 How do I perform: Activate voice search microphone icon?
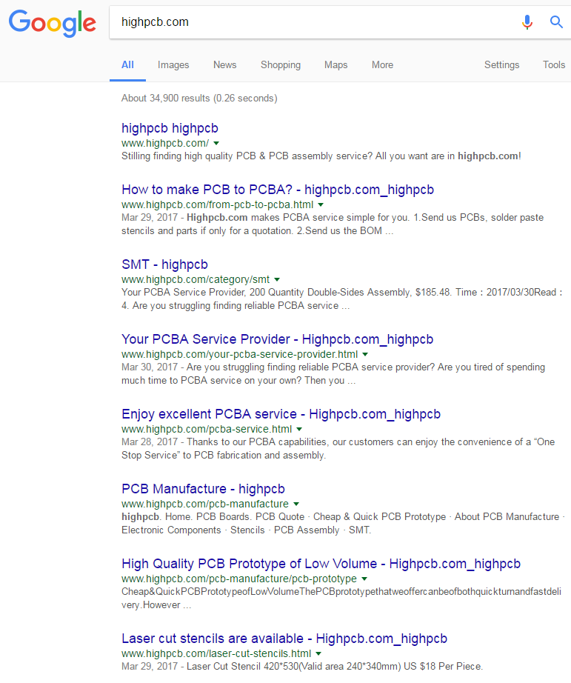527,21
